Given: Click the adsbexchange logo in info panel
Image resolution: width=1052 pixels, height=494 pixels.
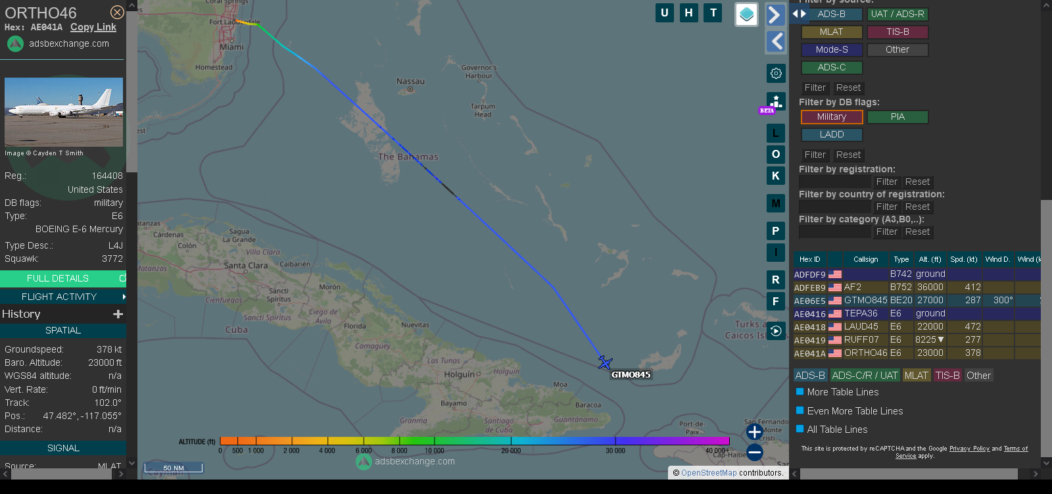Looking at the screenshot, I should coord(15,44).
